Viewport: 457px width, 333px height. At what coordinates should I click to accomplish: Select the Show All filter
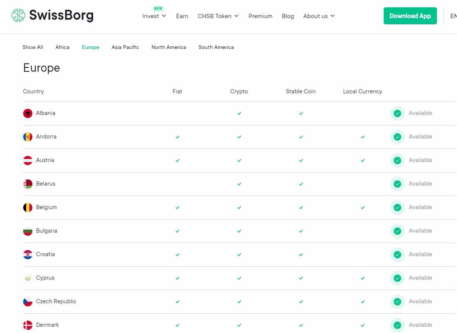(x=33, y=47)
